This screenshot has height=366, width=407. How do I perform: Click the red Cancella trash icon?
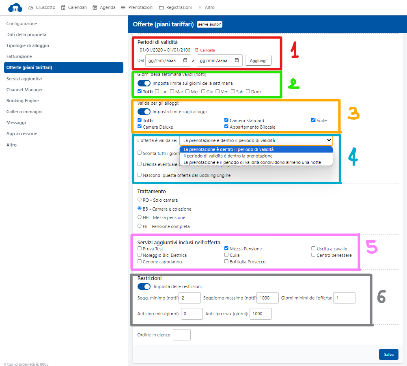pyautogui.click(x=197, y=50)
